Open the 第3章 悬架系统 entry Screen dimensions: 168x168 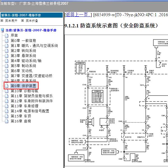(x=23, y=56)
